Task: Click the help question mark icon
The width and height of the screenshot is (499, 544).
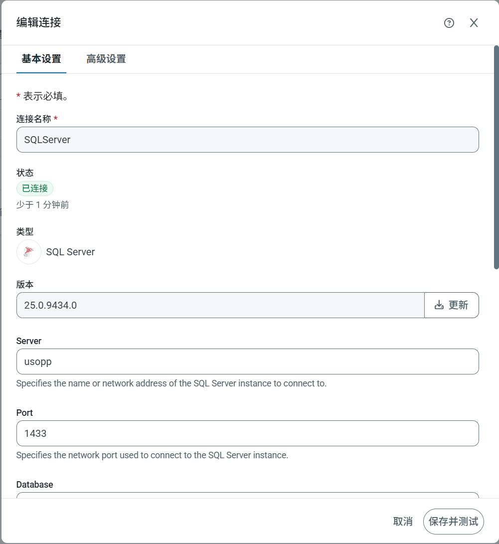Action: click(449, 23)
